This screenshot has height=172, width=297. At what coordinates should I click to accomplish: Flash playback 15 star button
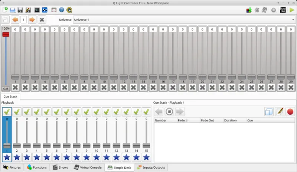coord(146,157)
